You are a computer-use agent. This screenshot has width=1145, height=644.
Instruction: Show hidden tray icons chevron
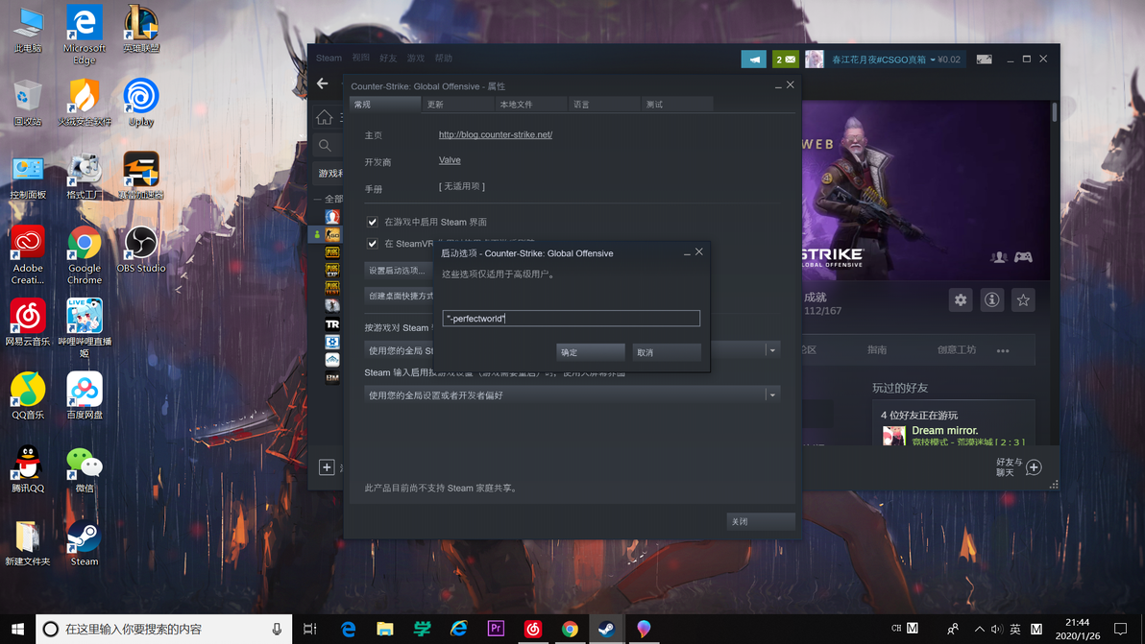point(979,629)
